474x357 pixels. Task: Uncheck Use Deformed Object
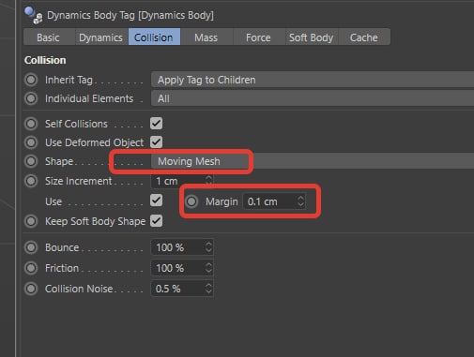point(156,142)
